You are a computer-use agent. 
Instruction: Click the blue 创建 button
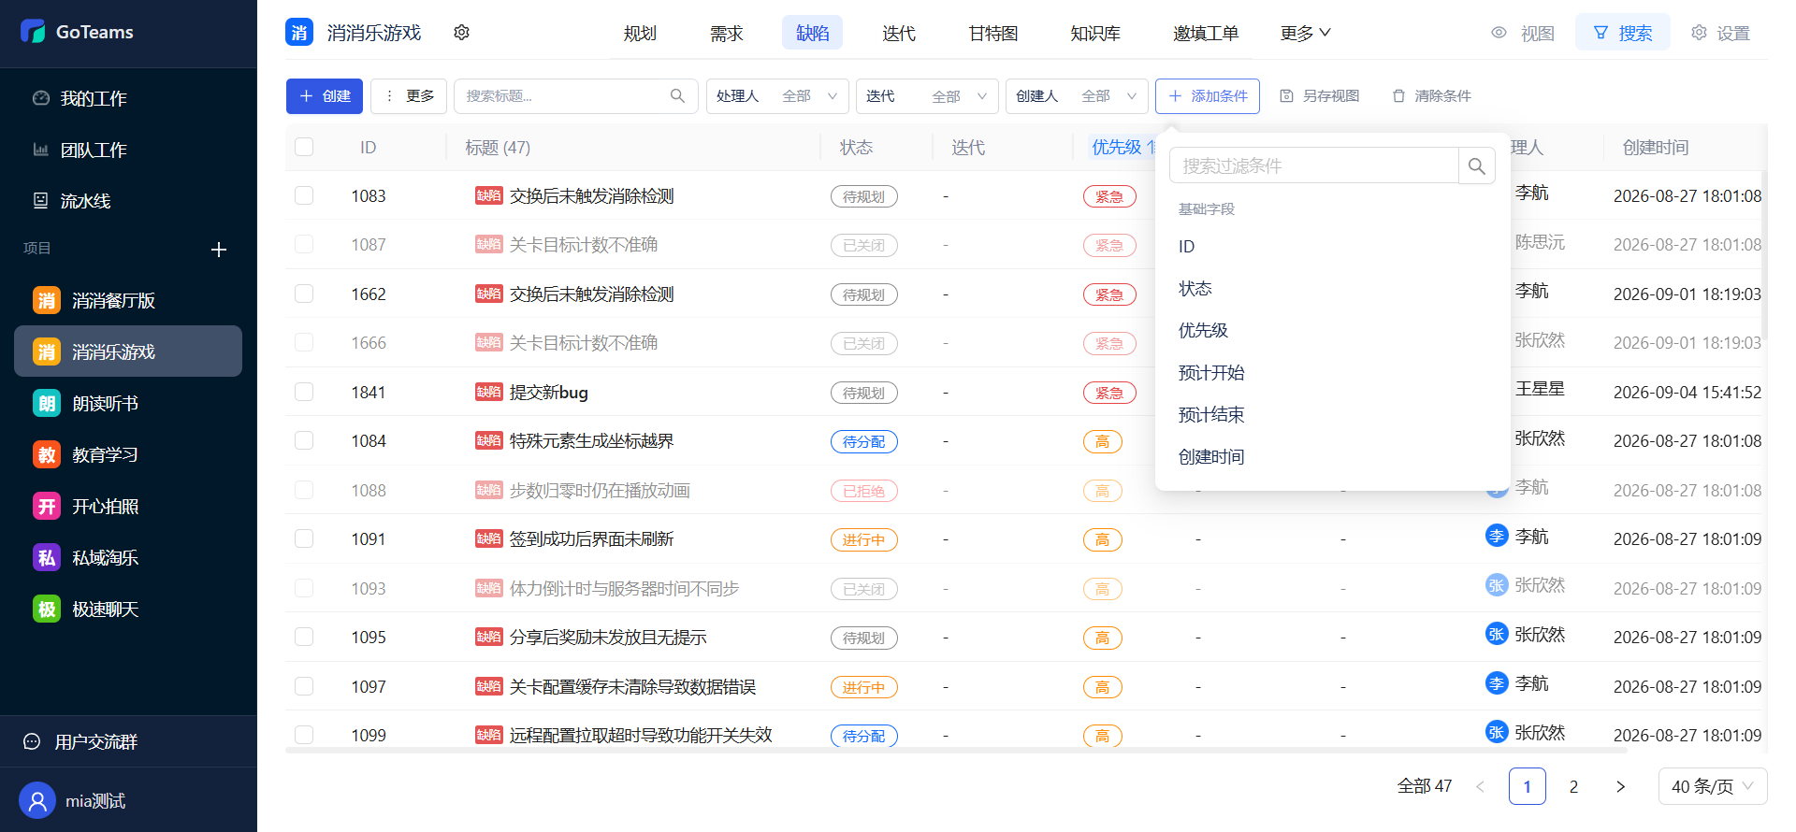click(x=325, y=96)
